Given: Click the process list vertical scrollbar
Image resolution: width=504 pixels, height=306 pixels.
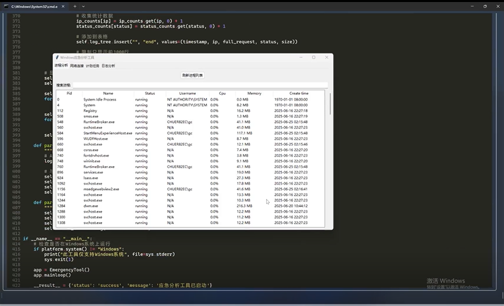Looking at the screenshot, I should [x=330, y=104].
